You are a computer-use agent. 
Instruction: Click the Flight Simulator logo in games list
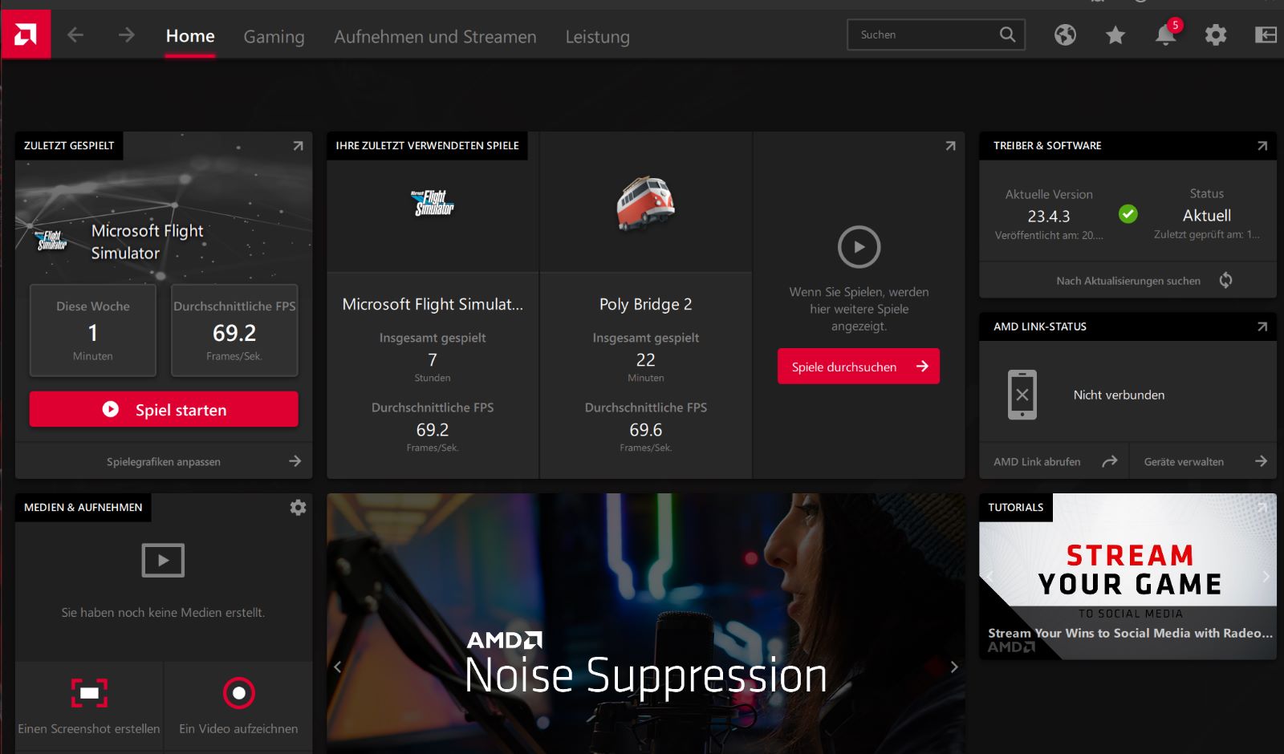[x=433, y=203]
